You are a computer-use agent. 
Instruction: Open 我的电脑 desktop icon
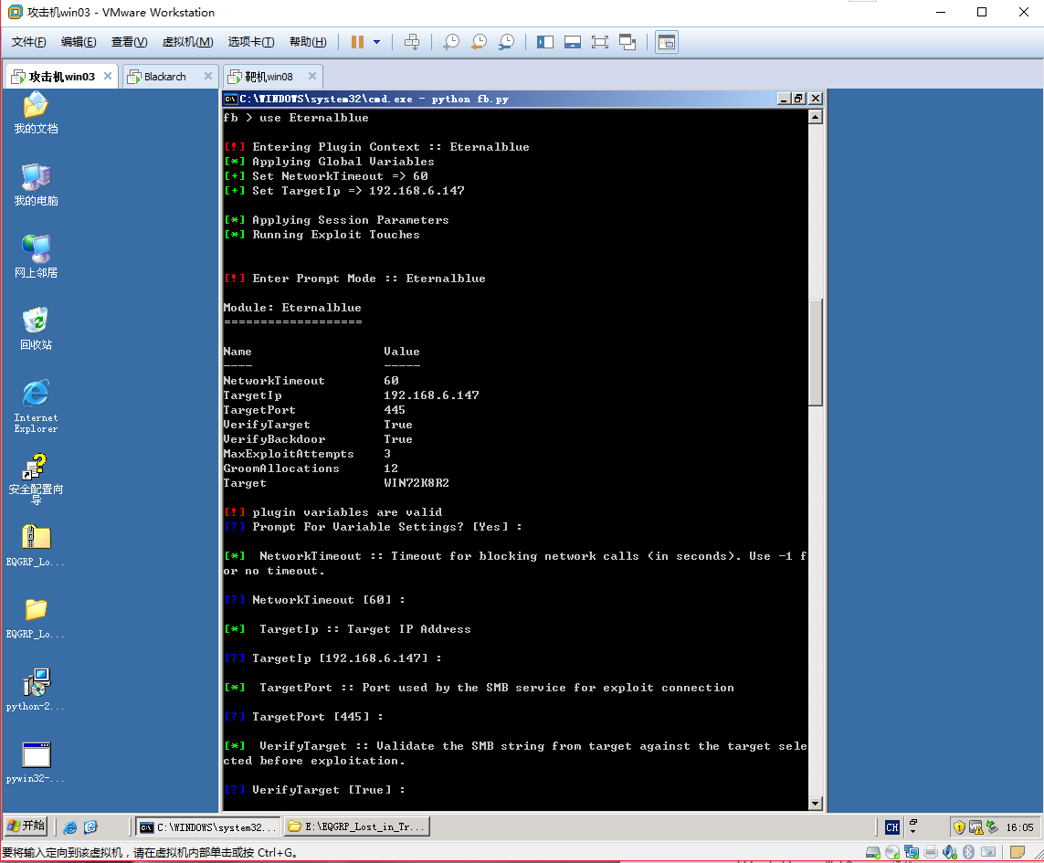point(36,185)
